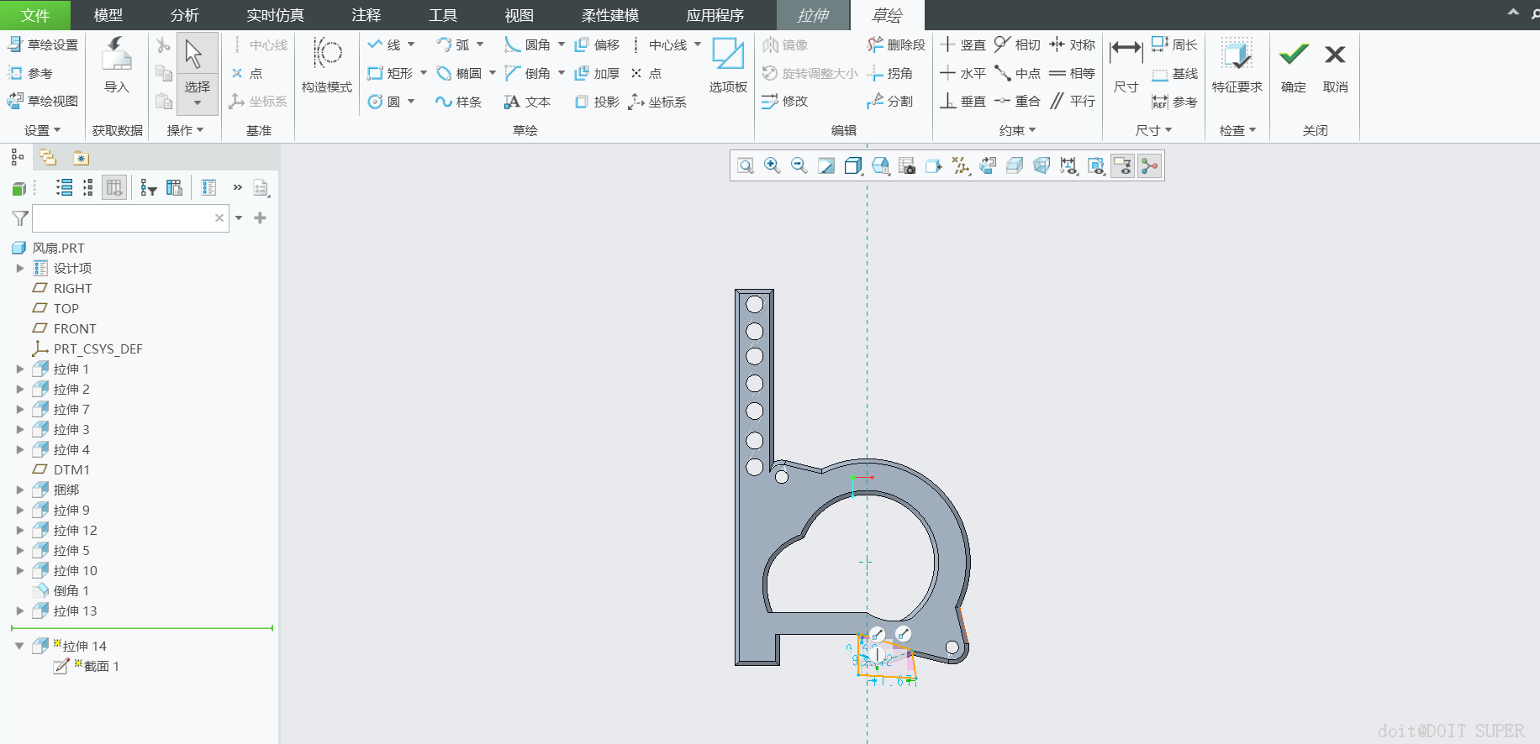This screenshot has height=744, width=1540.
Task: Apply the Tangent (相切) constraint
Action: point(1017,45)
